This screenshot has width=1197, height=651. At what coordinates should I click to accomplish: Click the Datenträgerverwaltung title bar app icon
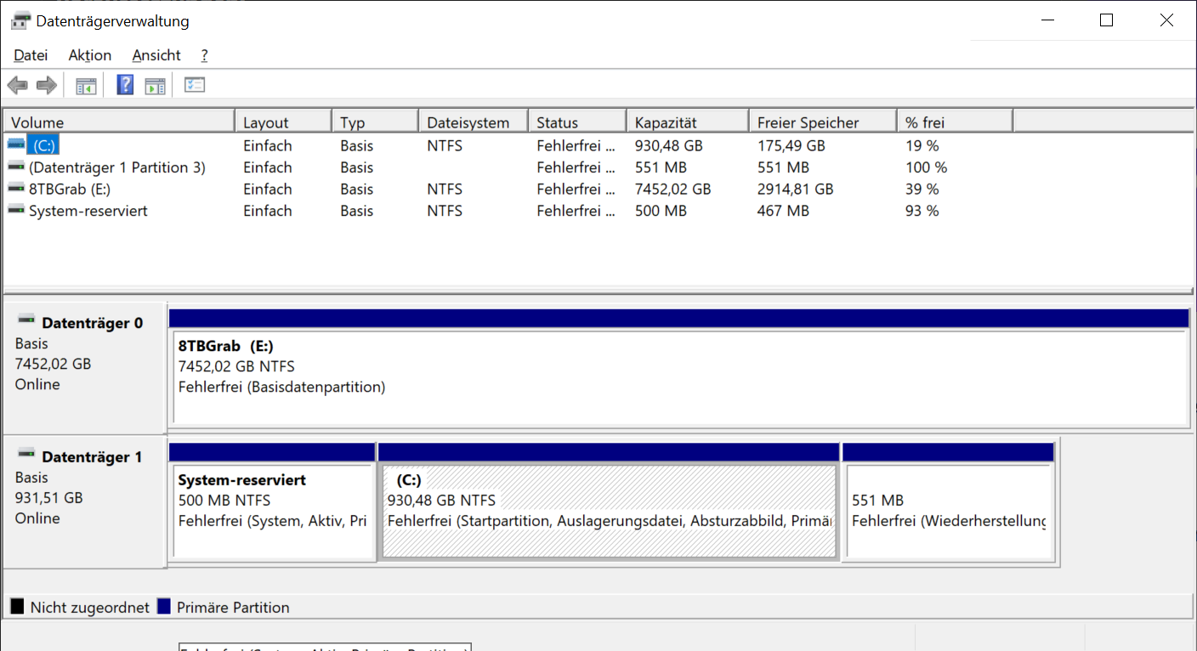[20, 20]
